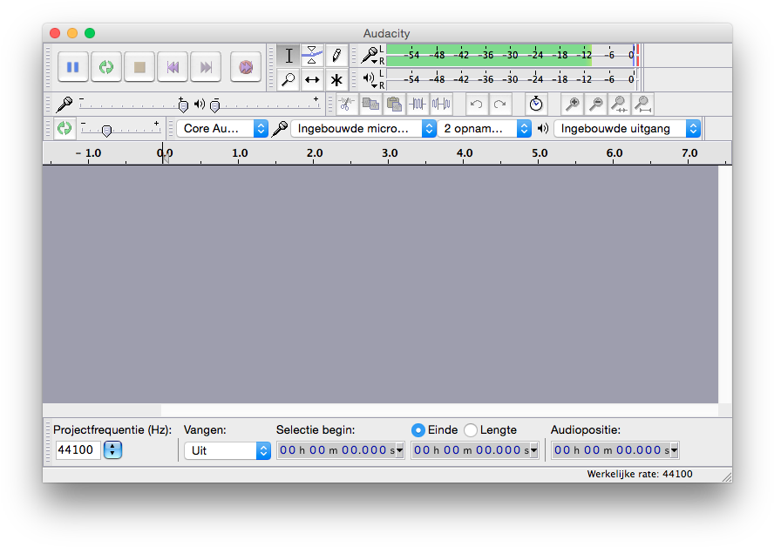Open the Ingebouwde uitgang output dropdown
Viewport: 774px width, 547px height.
628,127
